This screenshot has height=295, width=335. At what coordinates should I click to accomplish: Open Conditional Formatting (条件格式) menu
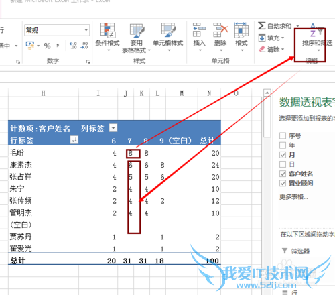(107, 37)
